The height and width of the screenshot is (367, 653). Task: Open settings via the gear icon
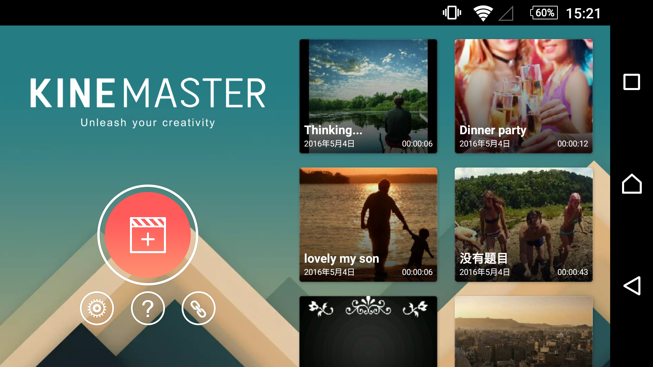click(97, 308)
